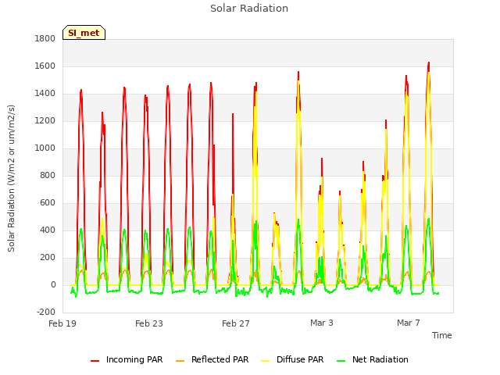Toggle Reflected PAR legend entry
Viewport: 500px width, 375px height.
[212, 359]
